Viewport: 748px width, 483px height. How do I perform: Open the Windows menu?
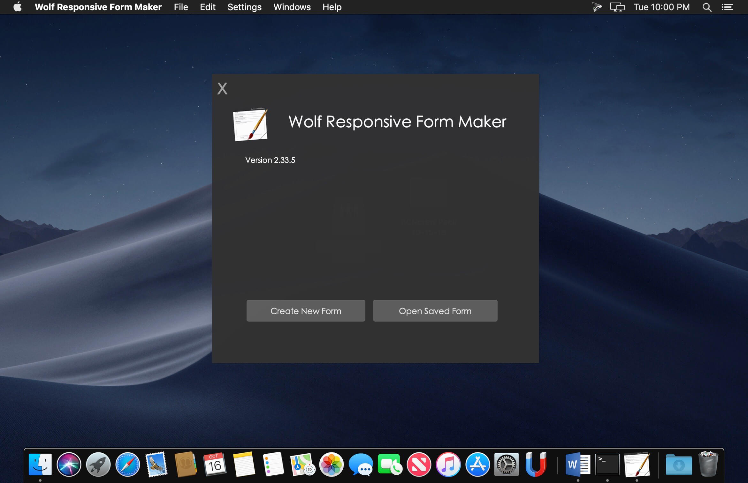(292, 7)
